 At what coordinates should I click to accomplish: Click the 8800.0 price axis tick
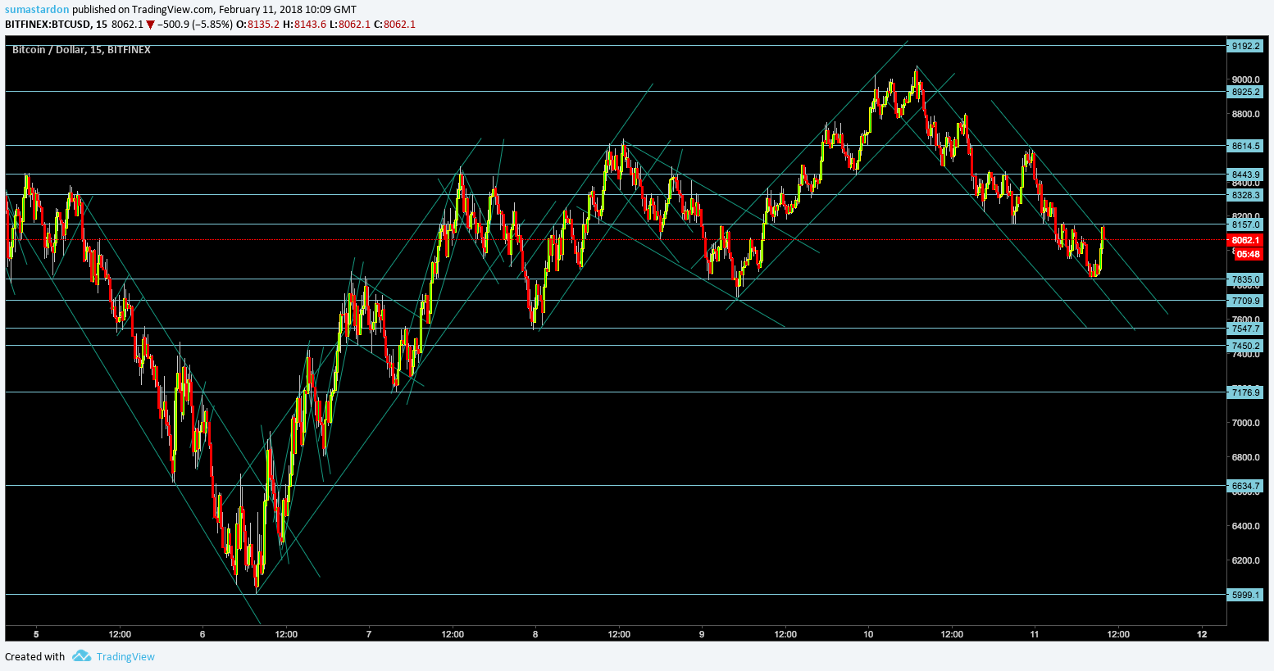pos(1245,114)
